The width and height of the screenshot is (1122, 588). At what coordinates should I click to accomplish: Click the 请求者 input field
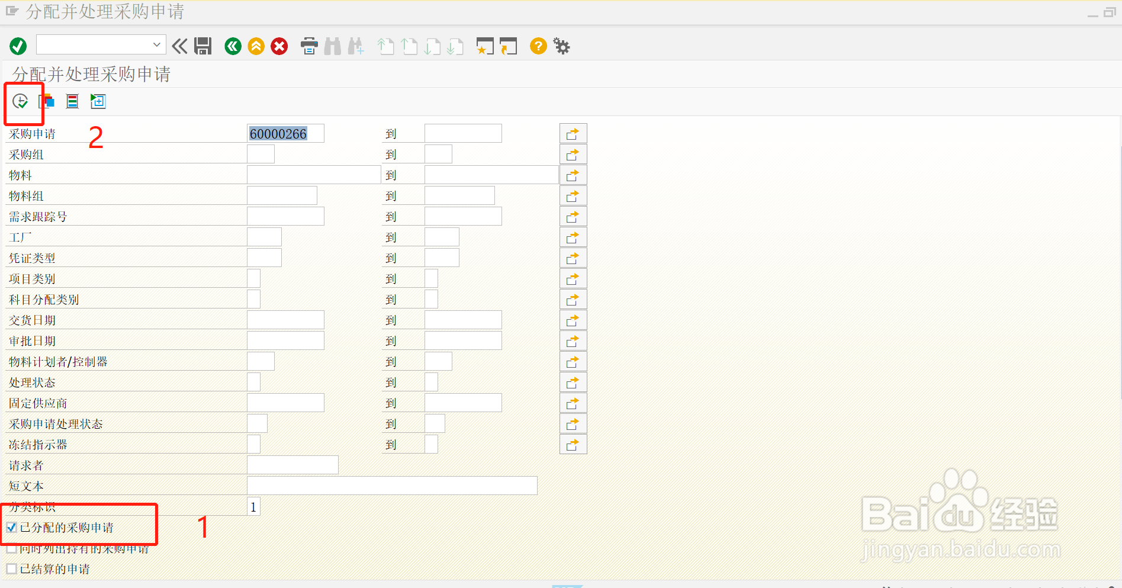pos(292,465)
